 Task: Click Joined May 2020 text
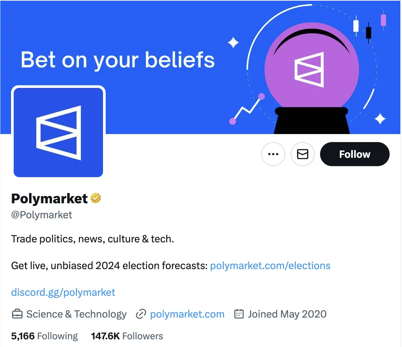click(287, 314)
